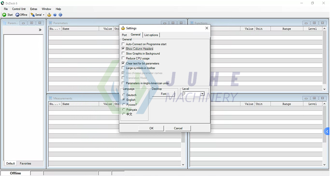Cancel the Settings dialog
The height and width of the screenshot is (176, 330).
tap(178, 128)
